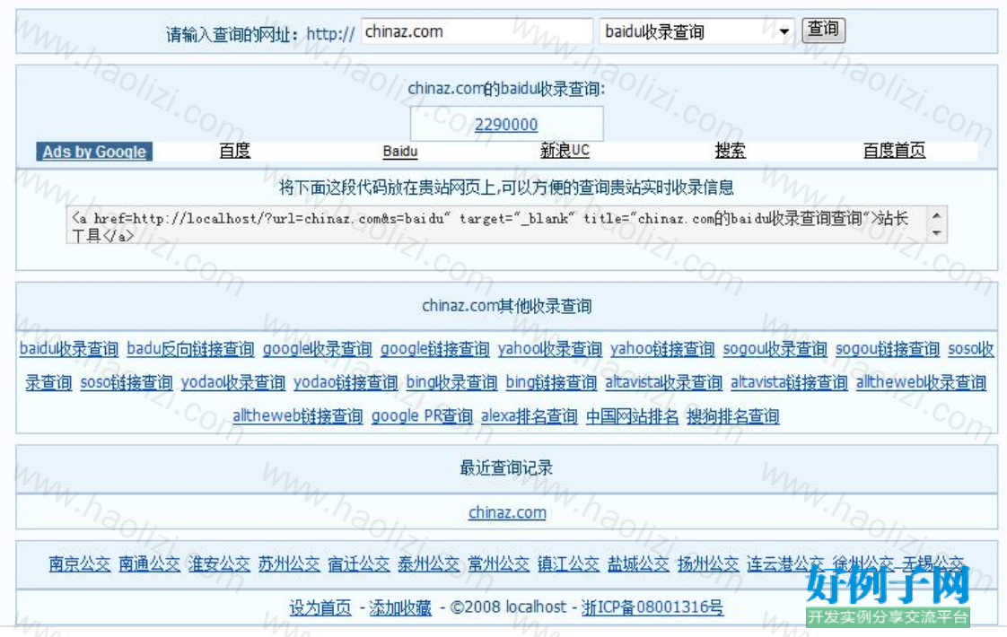The height and width of the screenshot is (637, 1007).
Task: Open baidu收录查询 link
Action: [x=69, y=349]
